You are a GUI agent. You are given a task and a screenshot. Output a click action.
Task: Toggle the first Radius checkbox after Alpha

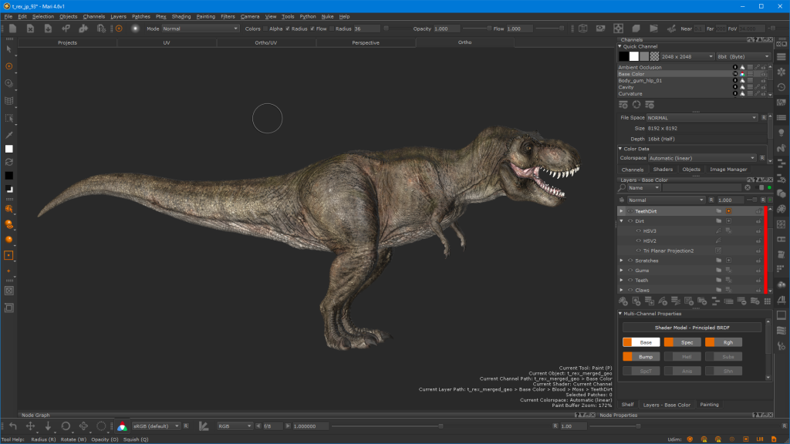(288, 29)
